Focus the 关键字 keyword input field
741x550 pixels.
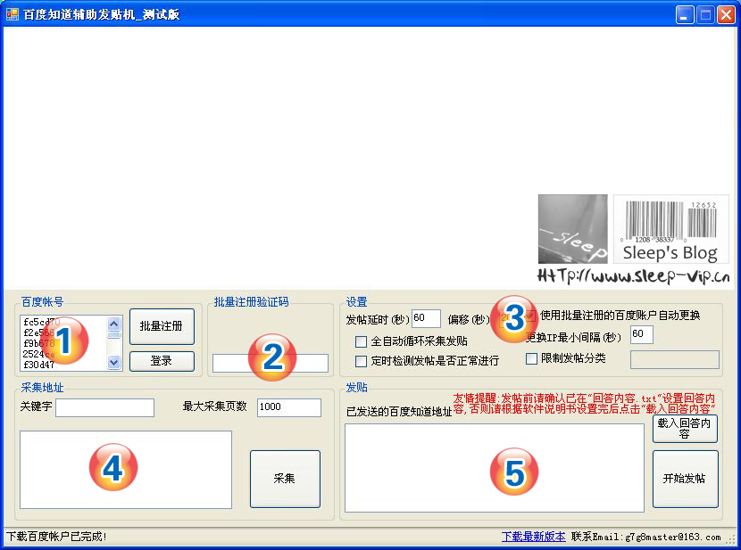(105, 407)
